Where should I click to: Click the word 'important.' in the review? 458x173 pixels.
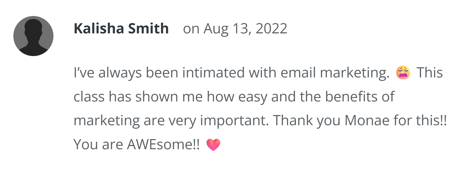[x=234, y=120]
